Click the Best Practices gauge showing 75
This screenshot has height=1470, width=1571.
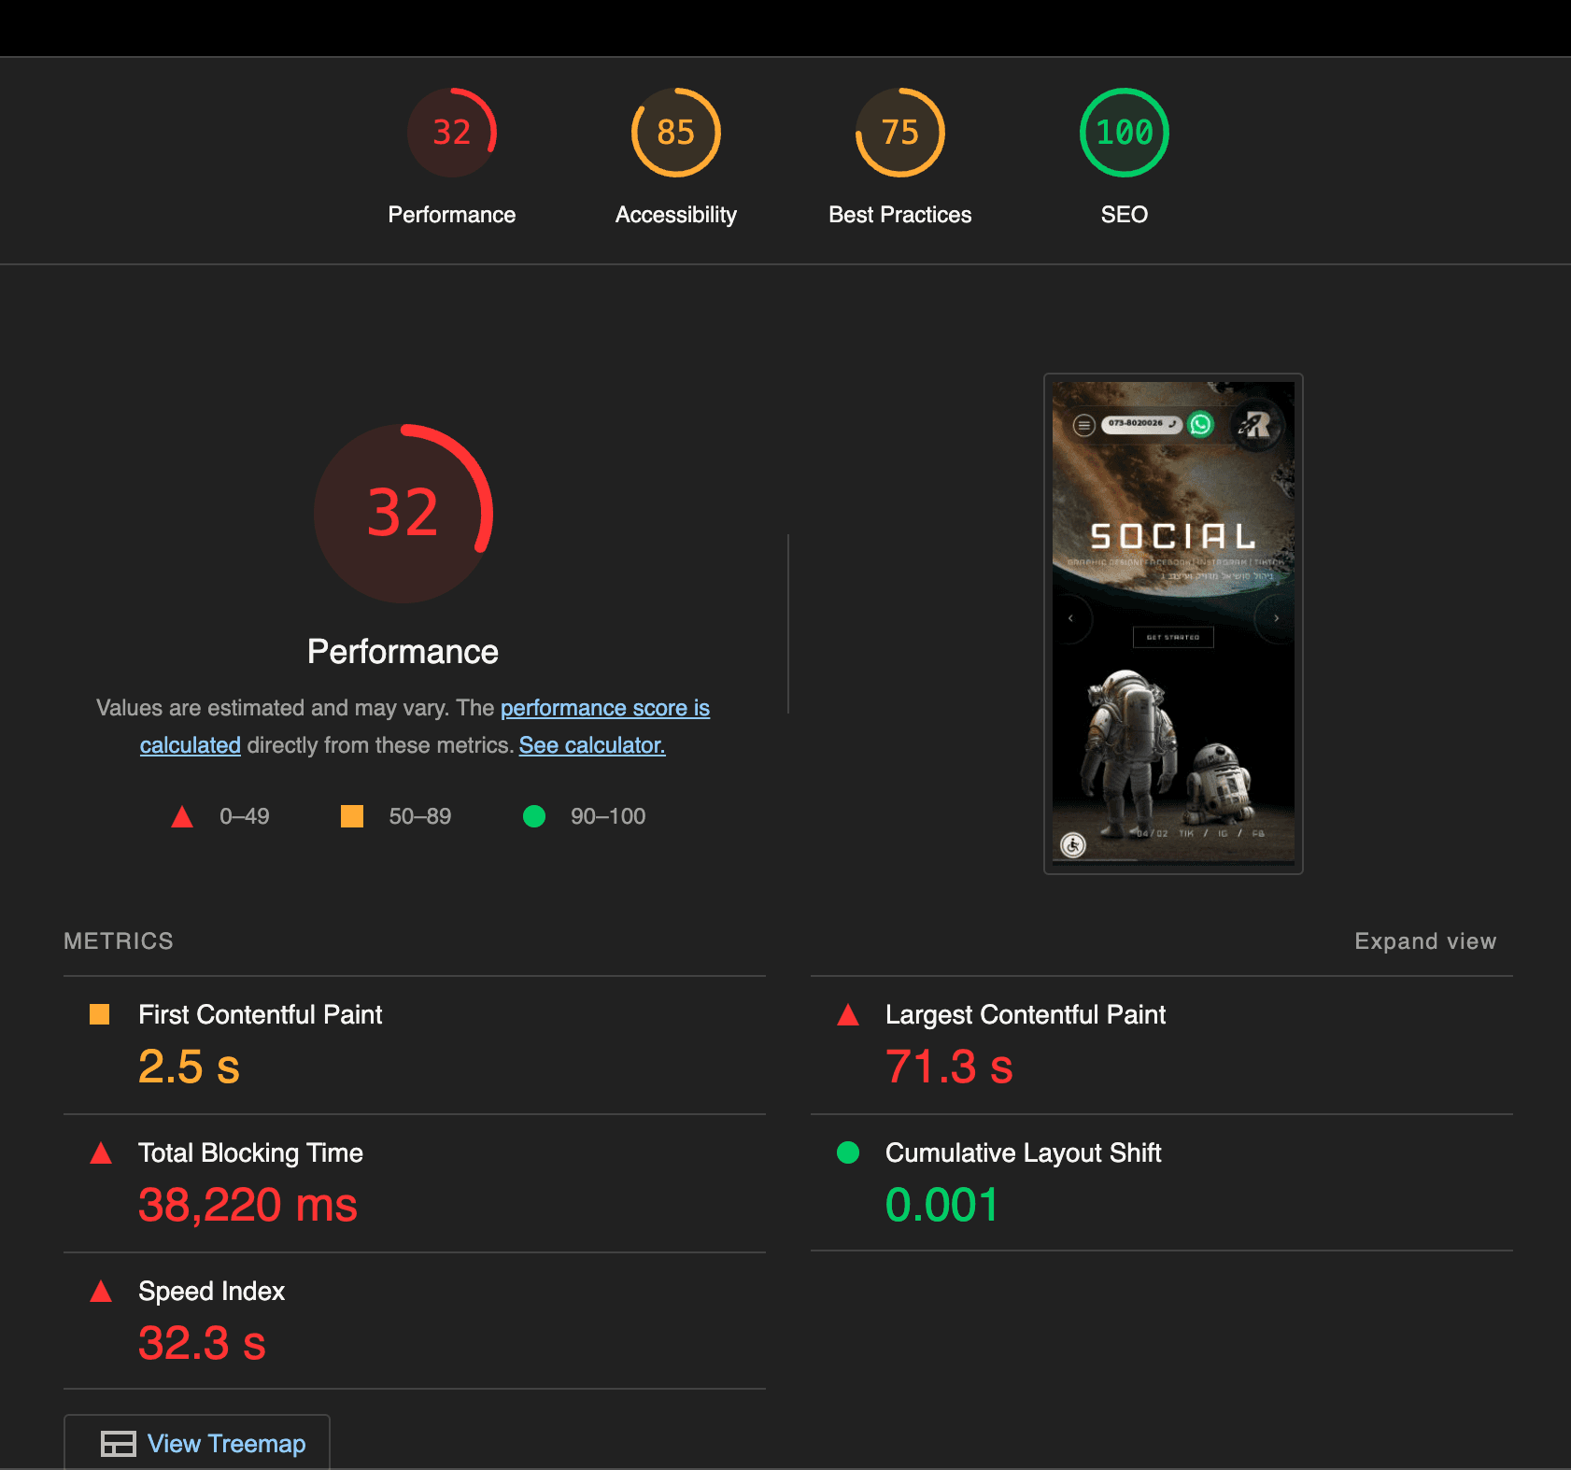tap(899, 132)
